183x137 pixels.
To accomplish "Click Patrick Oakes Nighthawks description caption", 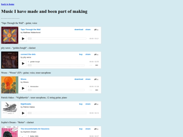I will pyautogui.click(x=34, y=97).
